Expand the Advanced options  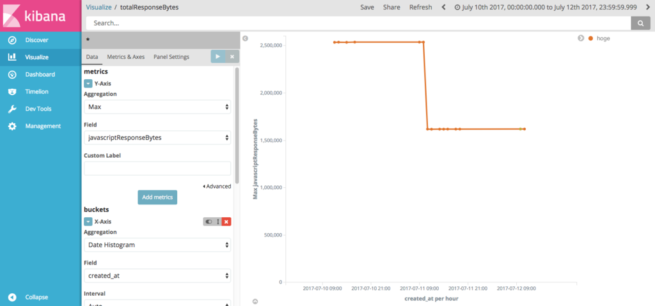click(217, 187)
